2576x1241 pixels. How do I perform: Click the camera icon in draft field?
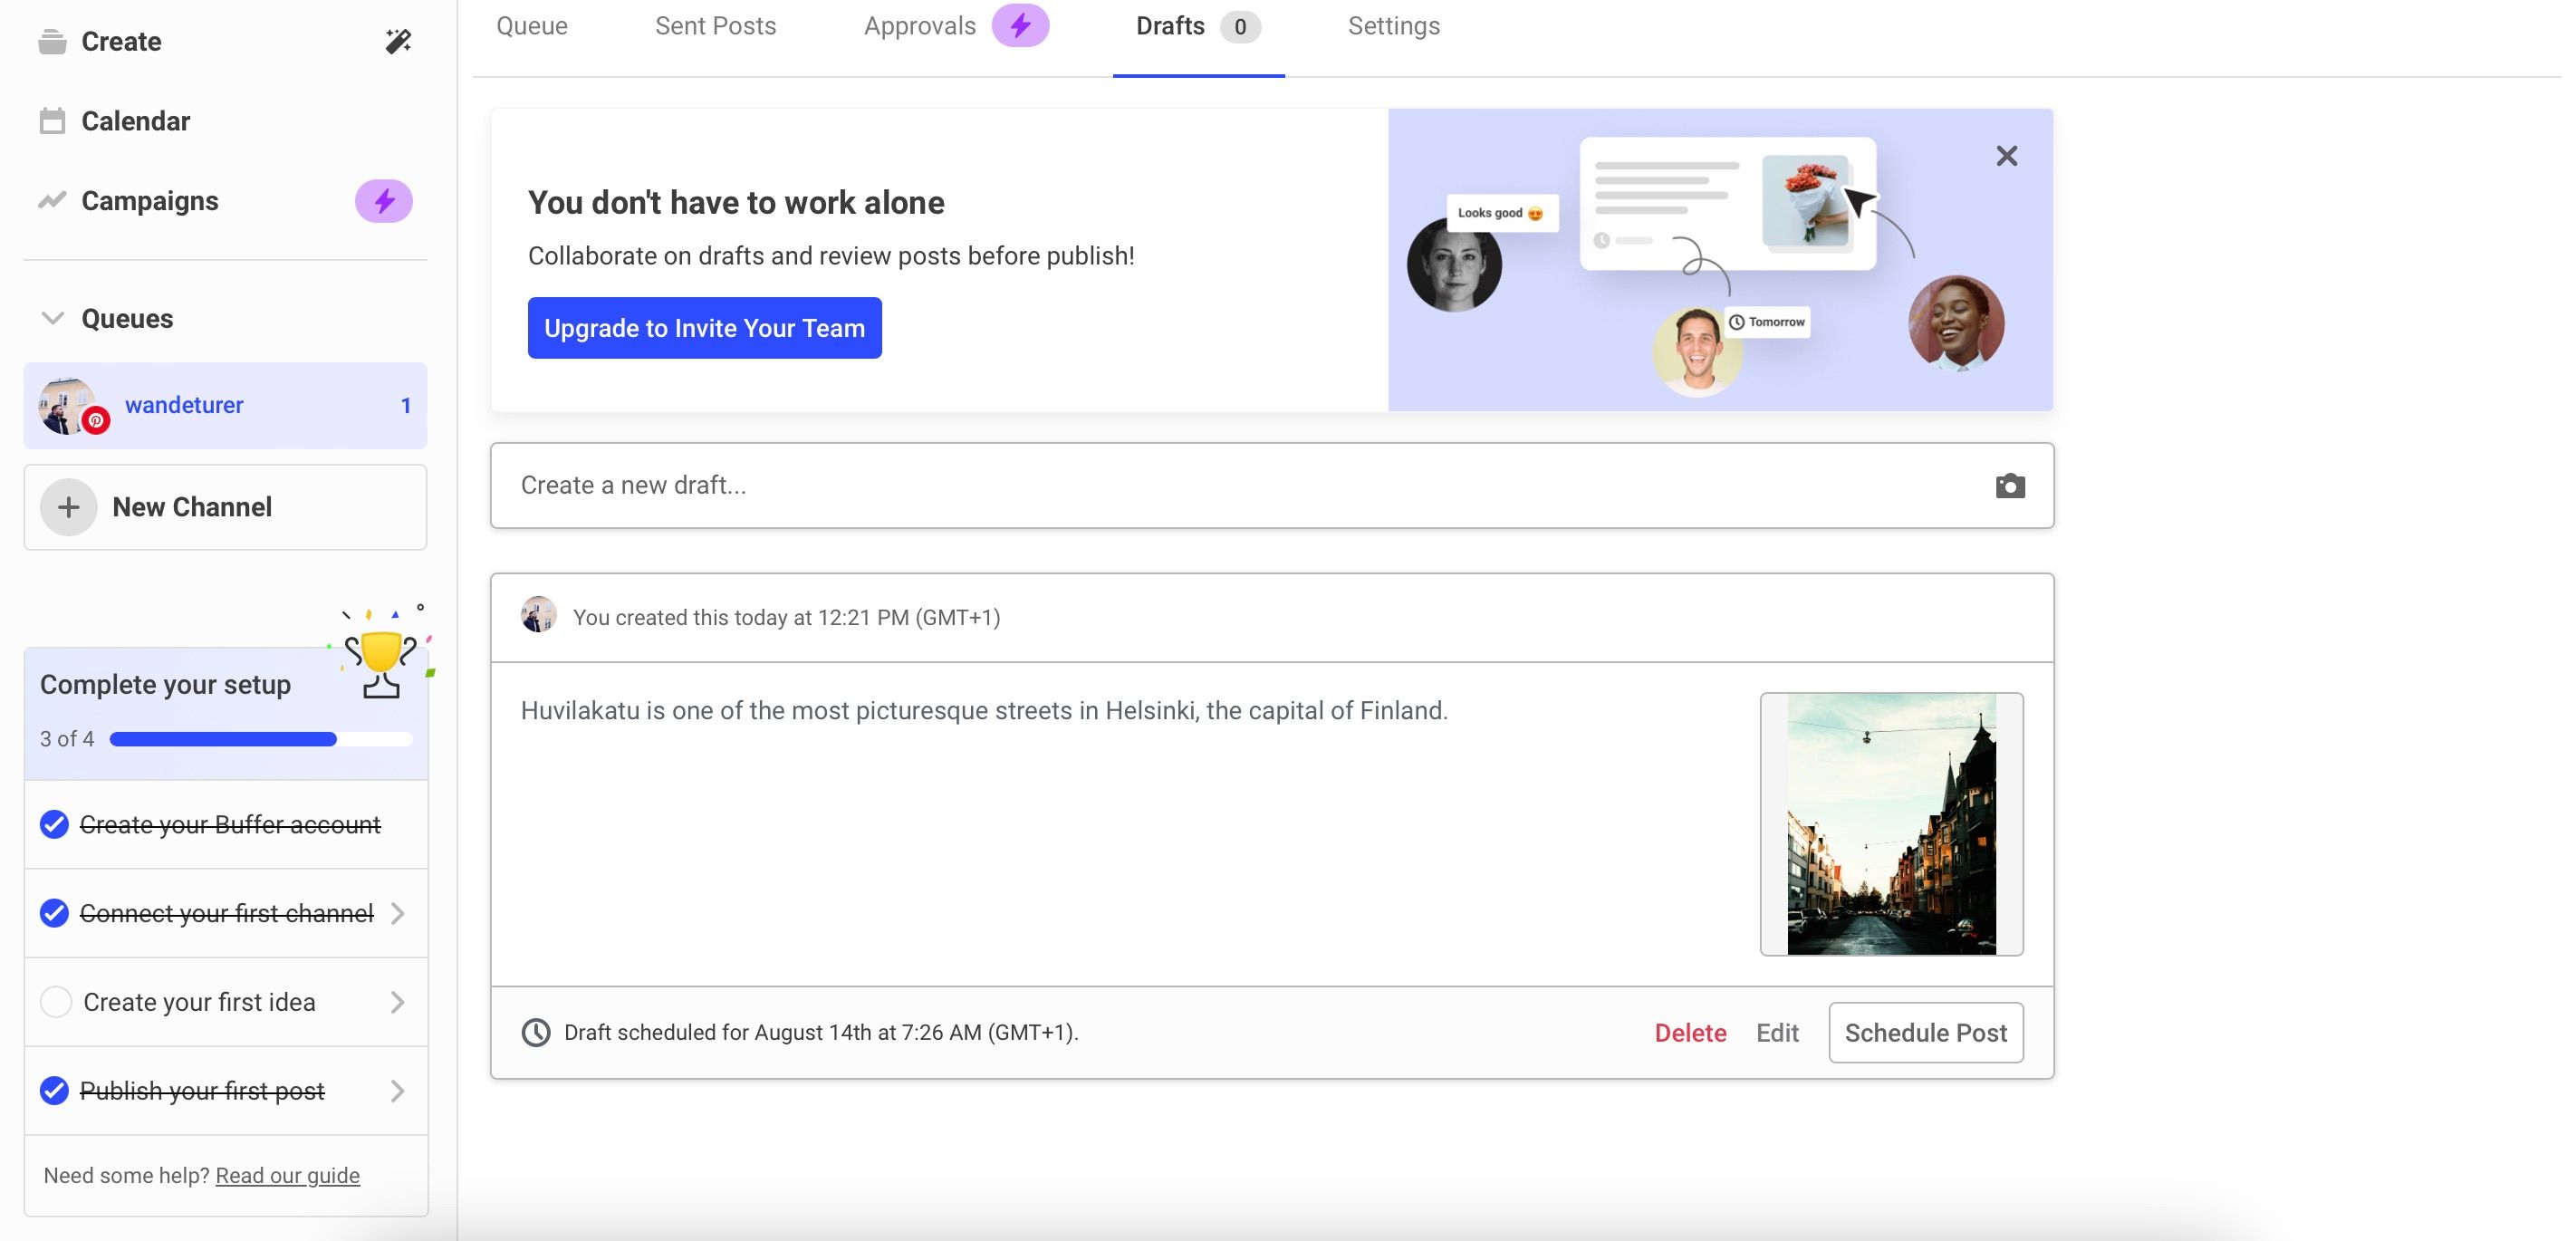click(x=2010, y=486)
